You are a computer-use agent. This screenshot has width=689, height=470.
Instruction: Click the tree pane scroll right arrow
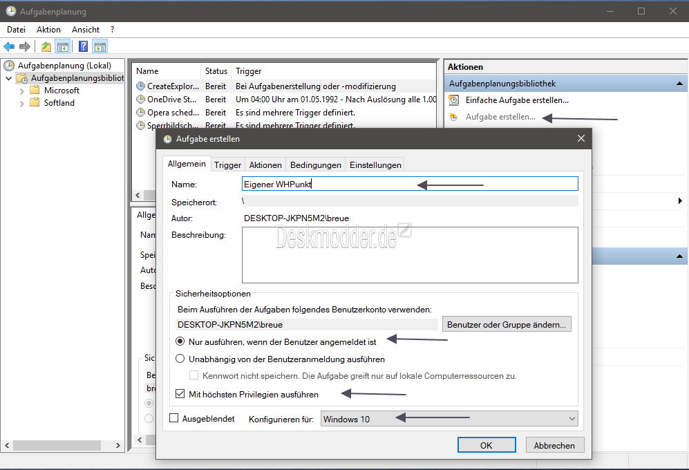(x=117, y=445)
